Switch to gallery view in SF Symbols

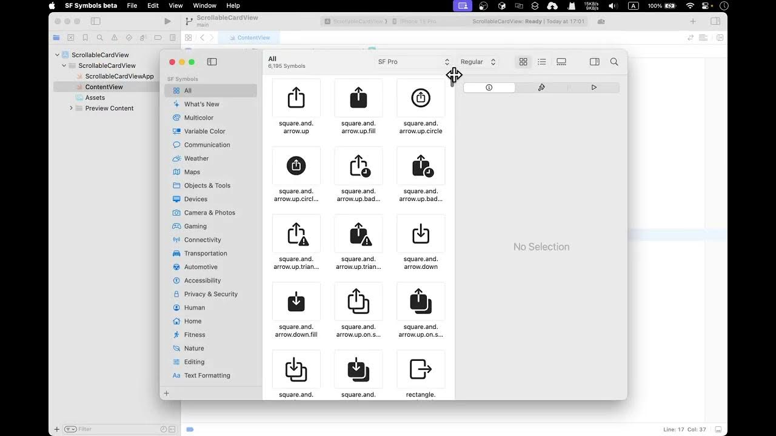[x=561, y=62]
